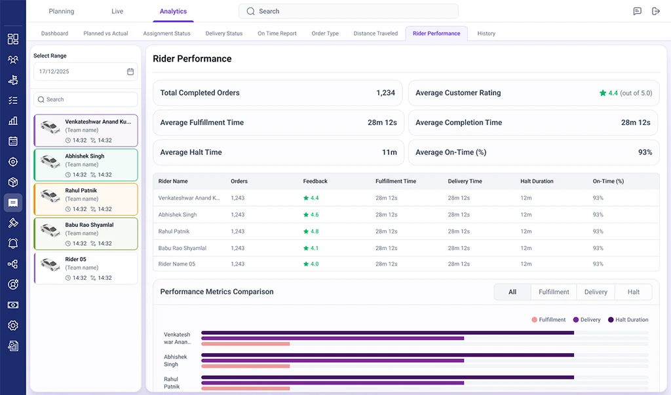Screen dimensions: 671x395
Task: Switch to the Live tab
Action: 117,11
